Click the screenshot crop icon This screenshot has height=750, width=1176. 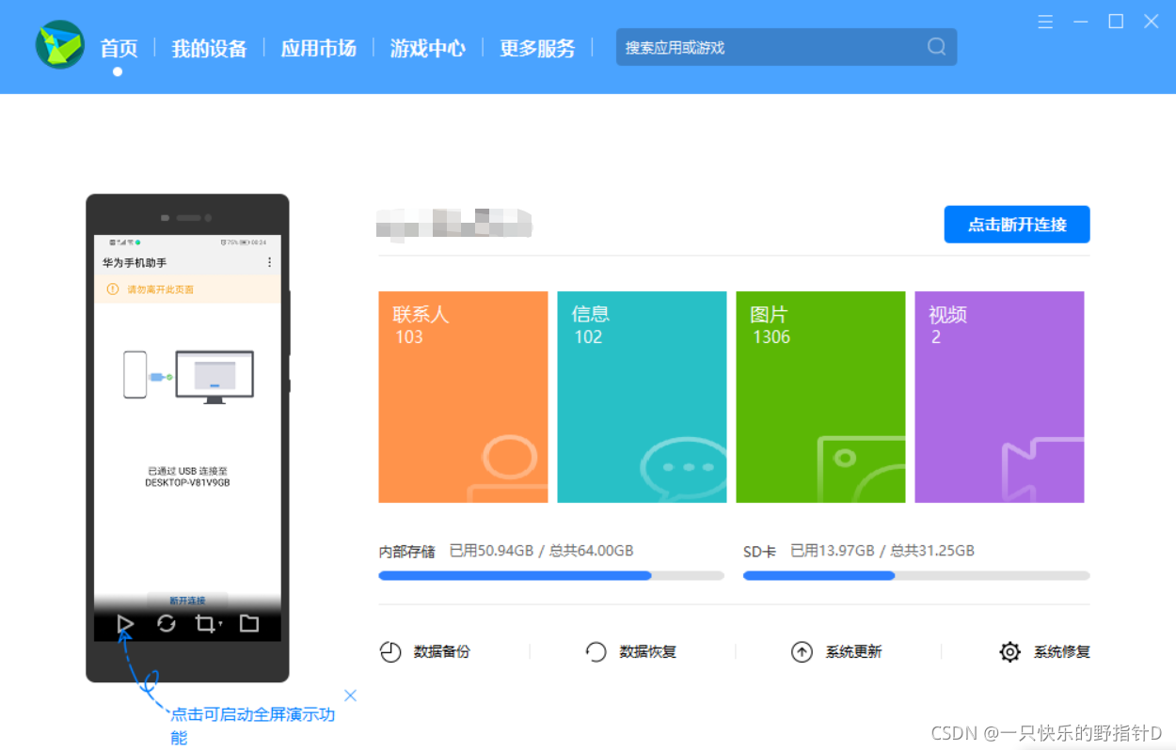tap(207, 623)
